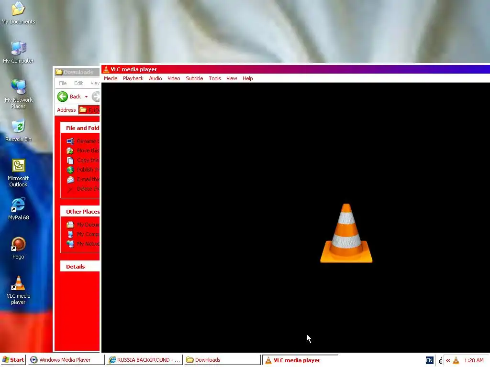Click the Rename task link icon
This screenshot has height=367, width=490.
click(x=70, y=141)
